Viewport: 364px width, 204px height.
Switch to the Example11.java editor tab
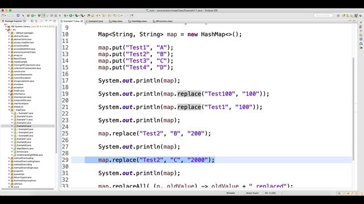click(x=72, y=21)
